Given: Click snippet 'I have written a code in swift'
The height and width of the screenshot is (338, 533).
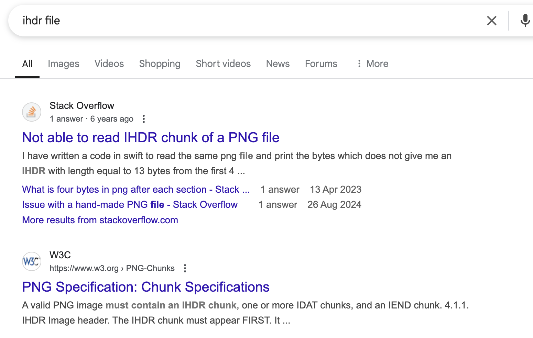Looking at the screenshot, I should 237,164.
